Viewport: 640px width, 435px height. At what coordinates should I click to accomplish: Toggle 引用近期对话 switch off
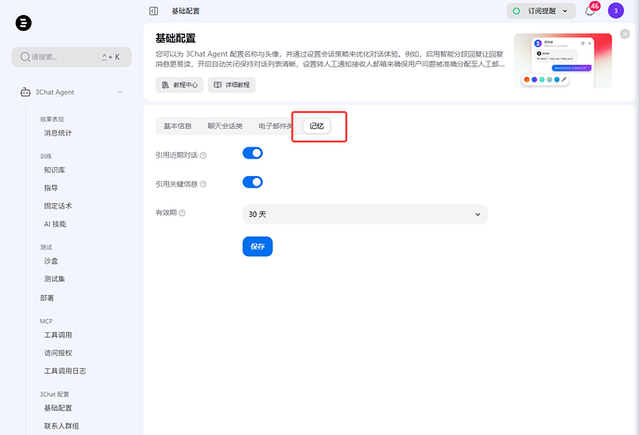point(253,153)
